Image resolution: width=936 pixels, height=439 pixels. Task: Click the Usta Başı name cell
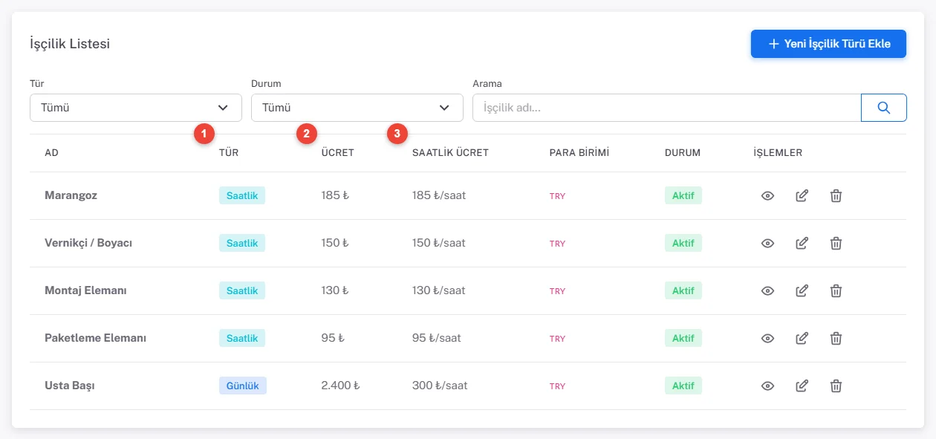[x=69, y=386]
